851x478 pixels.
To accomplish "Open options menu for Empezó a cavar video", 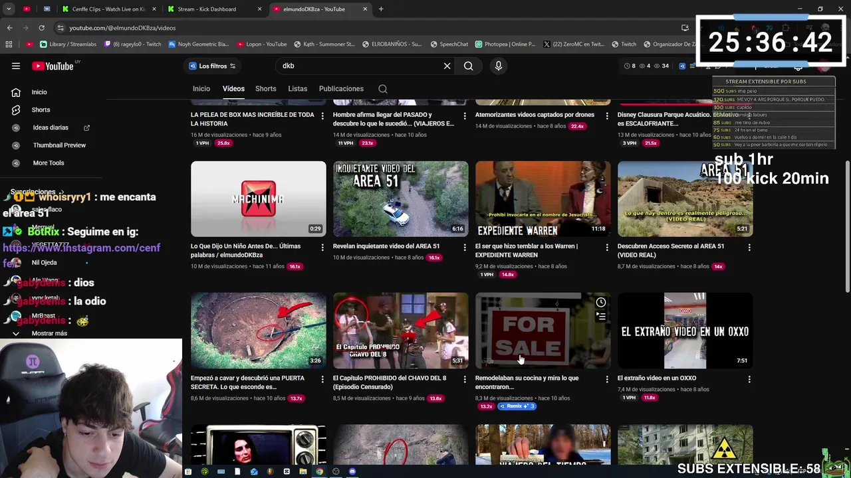I will click(322, 379).
